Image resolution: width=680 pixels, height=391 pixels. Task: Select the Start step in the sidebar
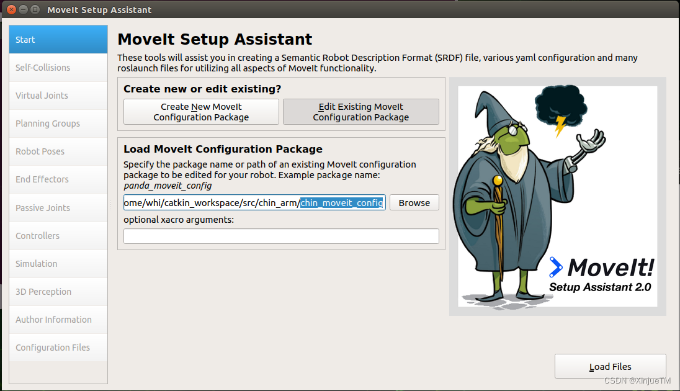(x=58, y=40)
